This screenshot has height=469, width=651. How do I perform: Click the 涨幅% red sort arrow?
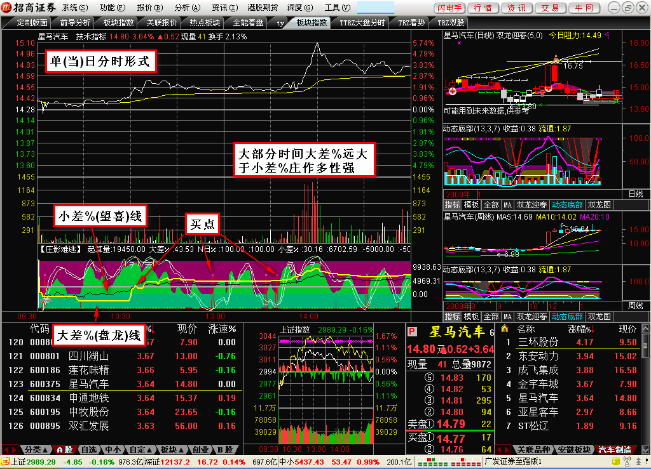click(593, 329)
